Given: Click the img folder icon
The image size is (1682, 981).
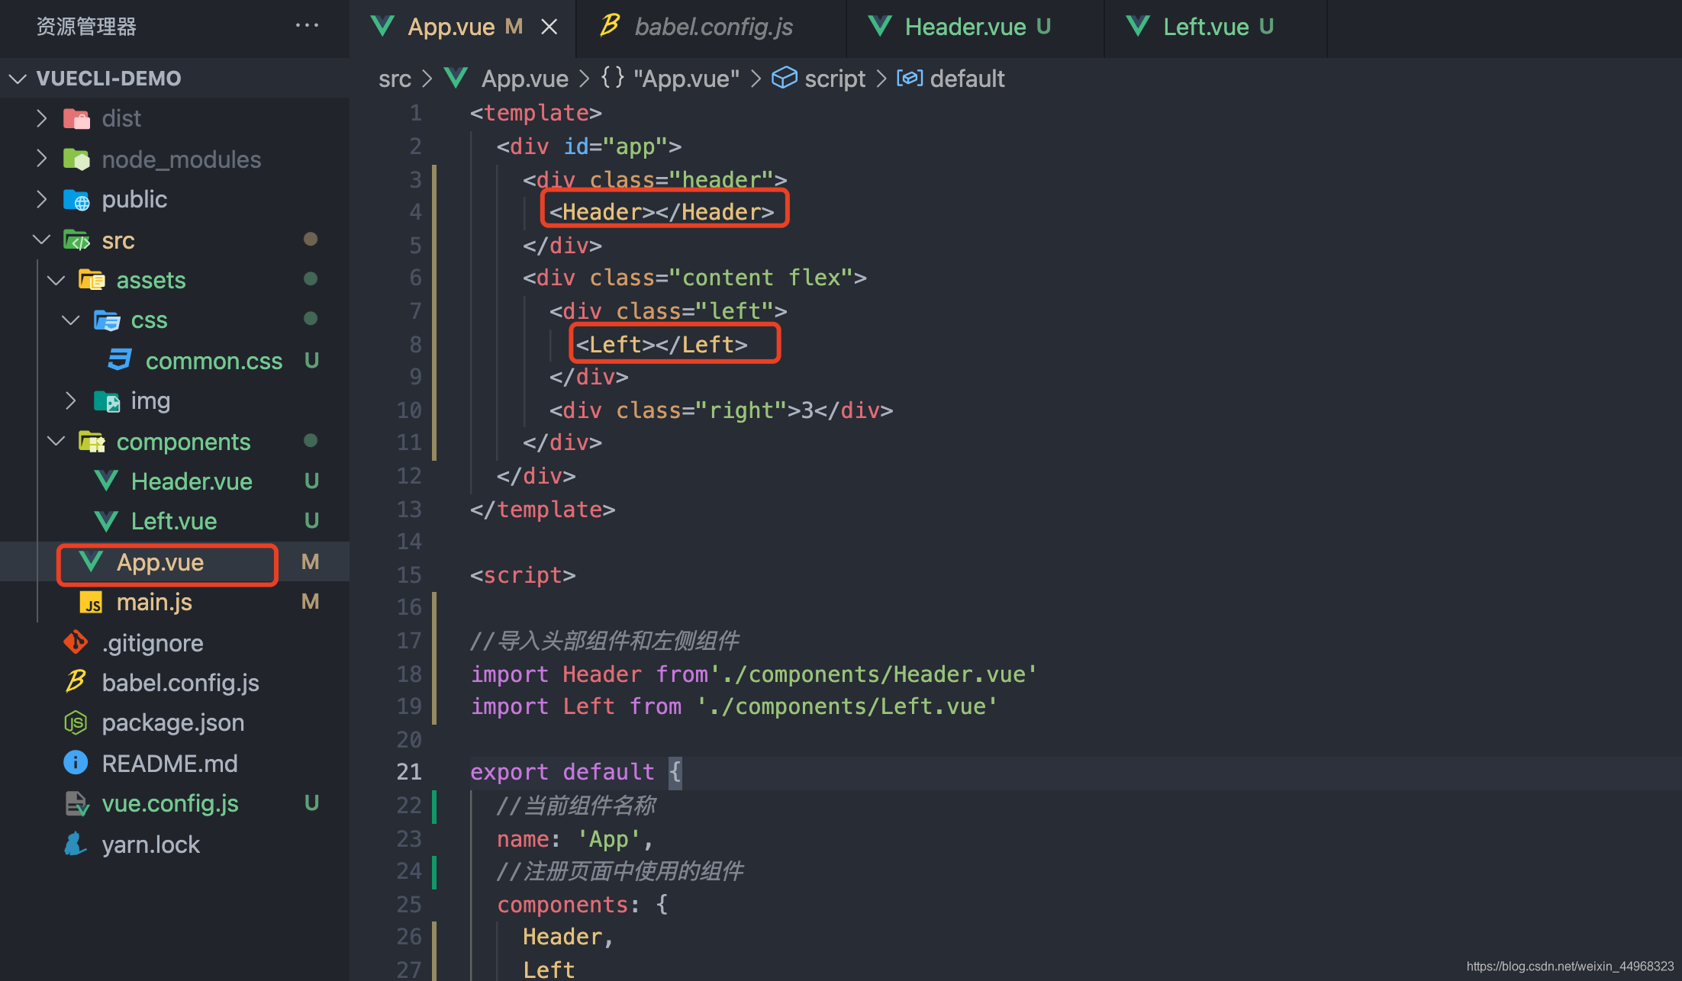Looking at the screenshot, I should [106, 400].
